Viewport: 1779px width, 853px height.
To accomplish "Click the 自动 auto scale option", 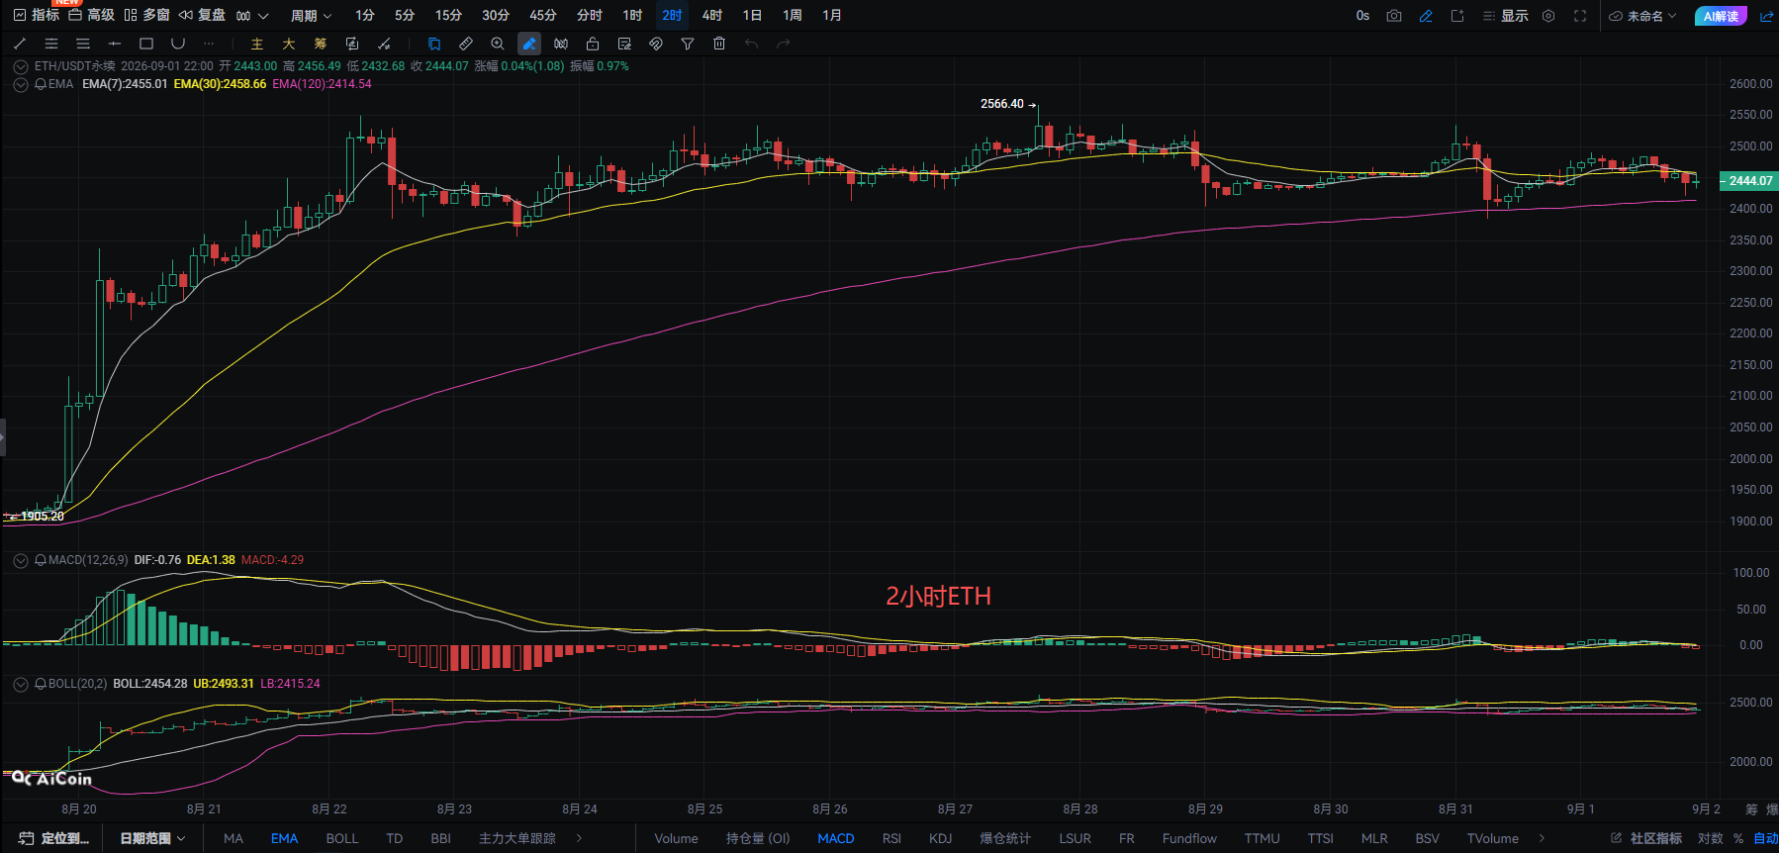I will coord(1765,838).
